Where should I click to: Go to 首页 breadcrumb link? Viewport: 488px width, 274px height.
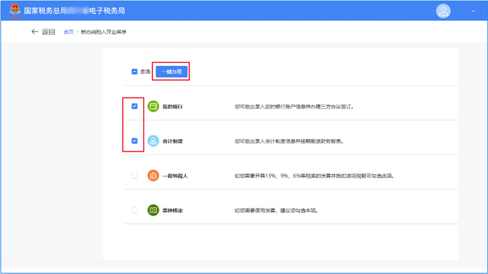(x=68, y=32)
